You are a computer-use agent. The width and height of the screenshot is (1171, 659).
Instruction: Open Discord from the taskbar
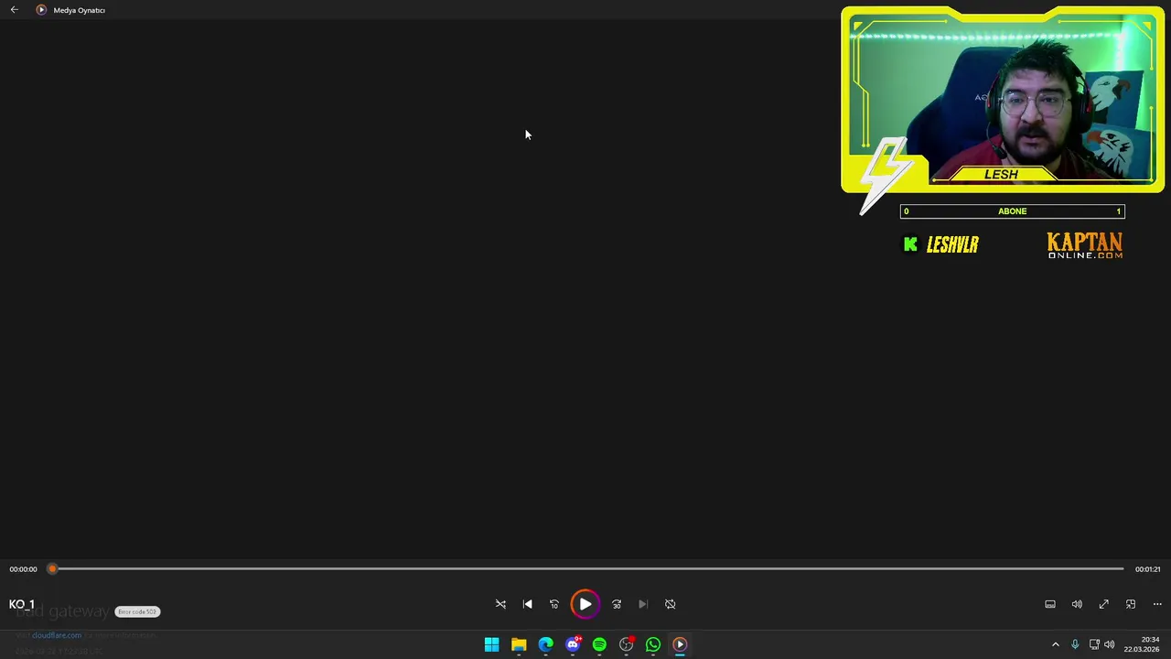pyautogui.click(x=573, y=644)
